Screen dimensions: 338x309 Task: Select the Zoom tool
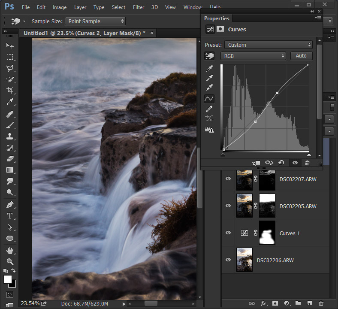coord(10,261)
